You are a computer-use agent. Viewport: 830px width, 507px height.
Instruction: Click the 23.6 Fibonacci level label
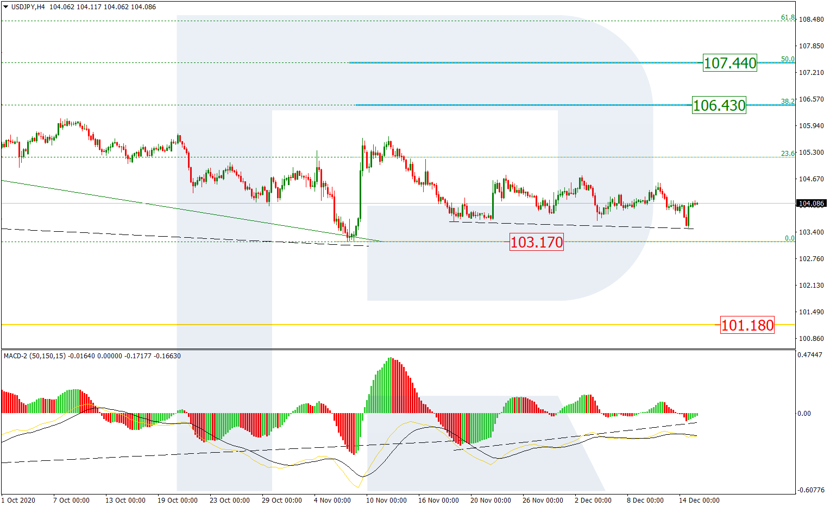788,154
